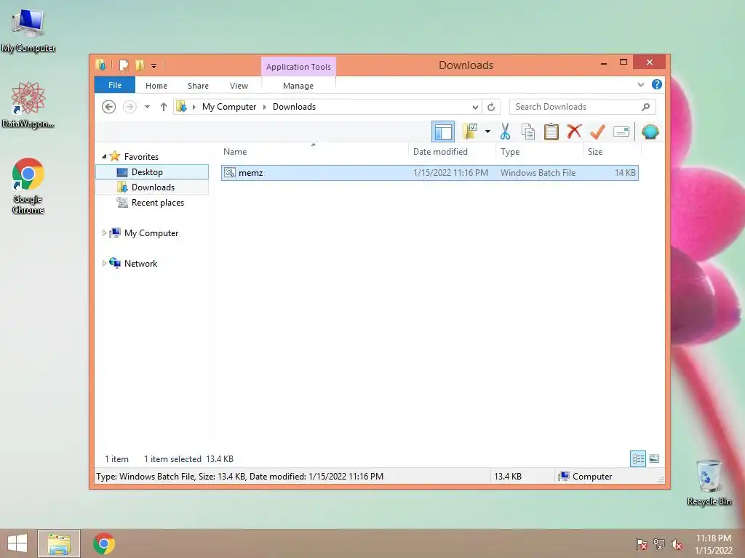Click the Forward navigation arrow

[130, 107]
